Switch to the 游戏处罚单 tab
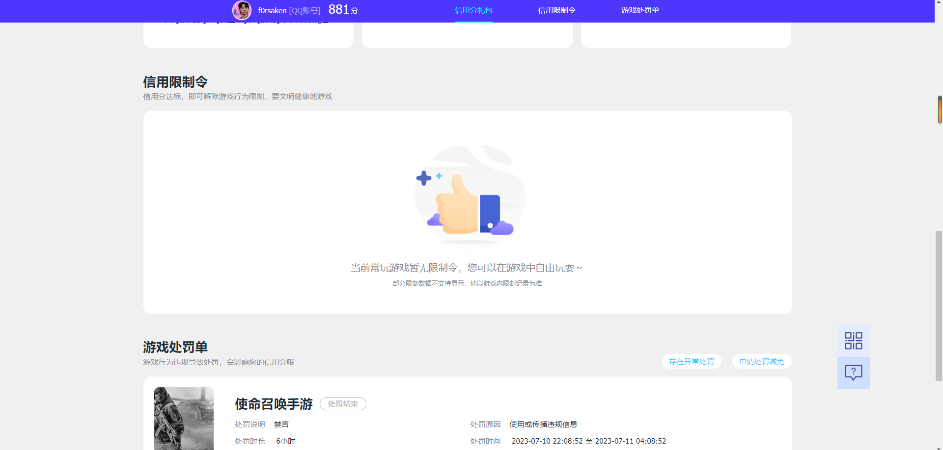943x450 pixels. pos(640,10)
